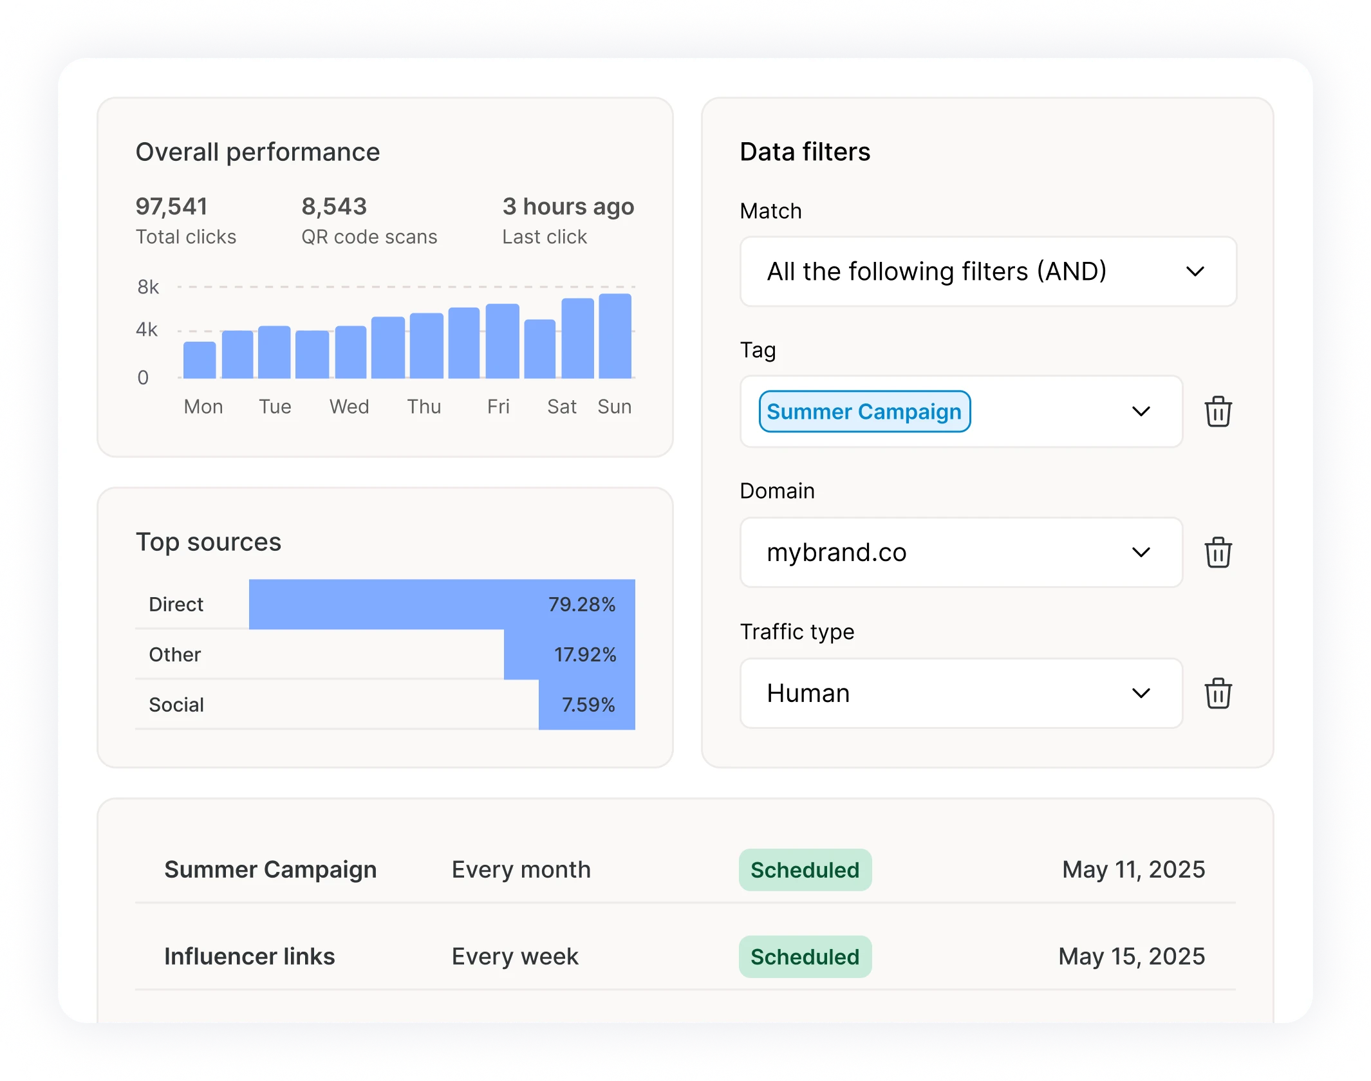Click Scheduled badge for Influencer links

coord(805,957)
